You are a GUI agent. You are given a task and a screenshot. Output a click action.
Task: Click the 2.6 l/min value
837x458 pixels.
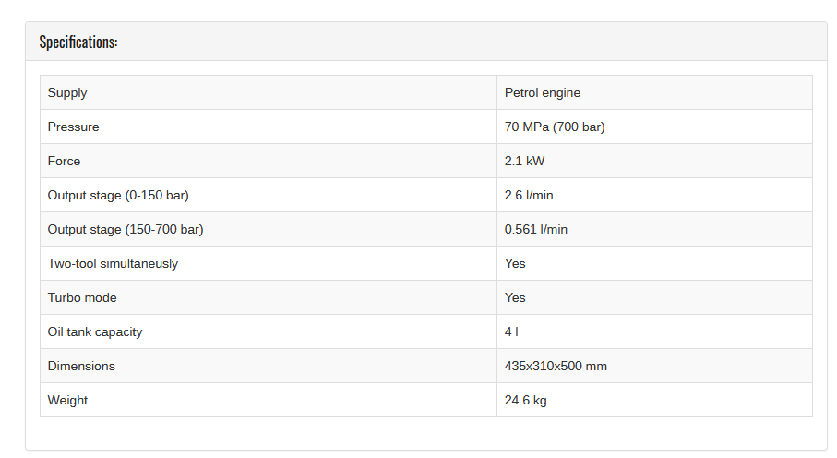pyautogui.click(x=529, y=196)
